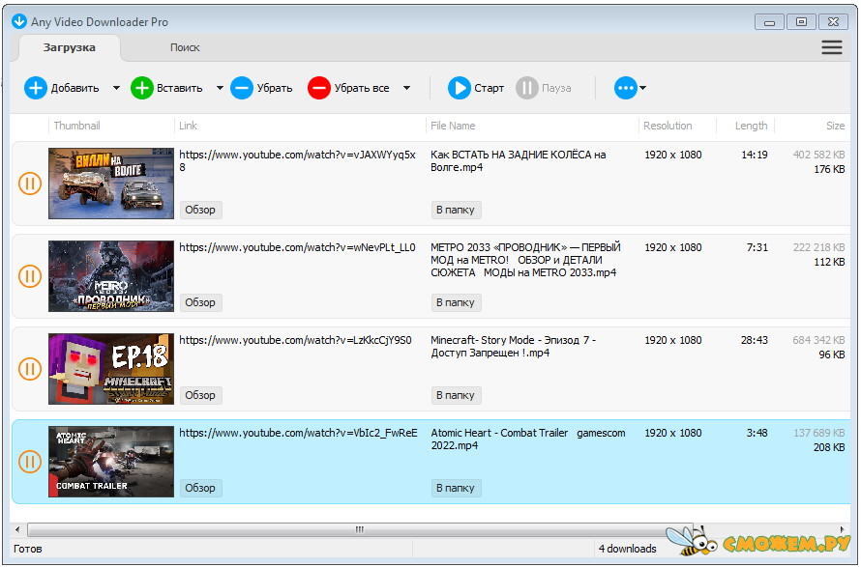
Task: Open the hamburger main menu
Action: tap(832, 47)
